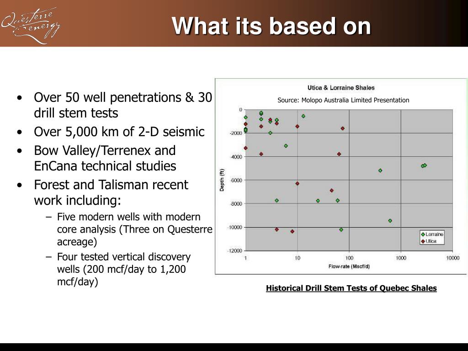Click 'Four tested vertical discovery' sub-bullet
Viewport: 468px width, 351px height.
coord(124,257)
